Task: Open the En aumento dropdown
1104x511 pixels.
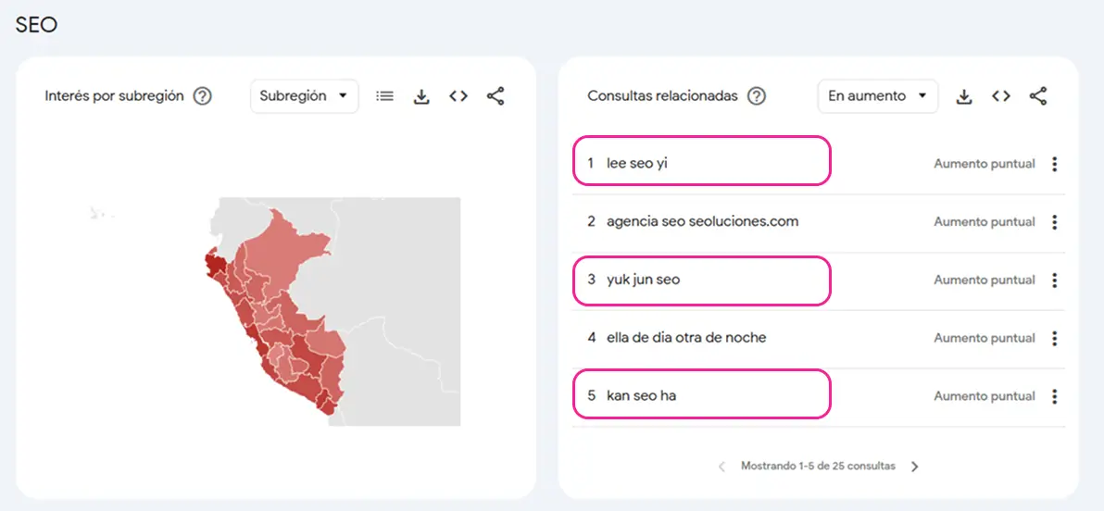Action: (877, 96)
